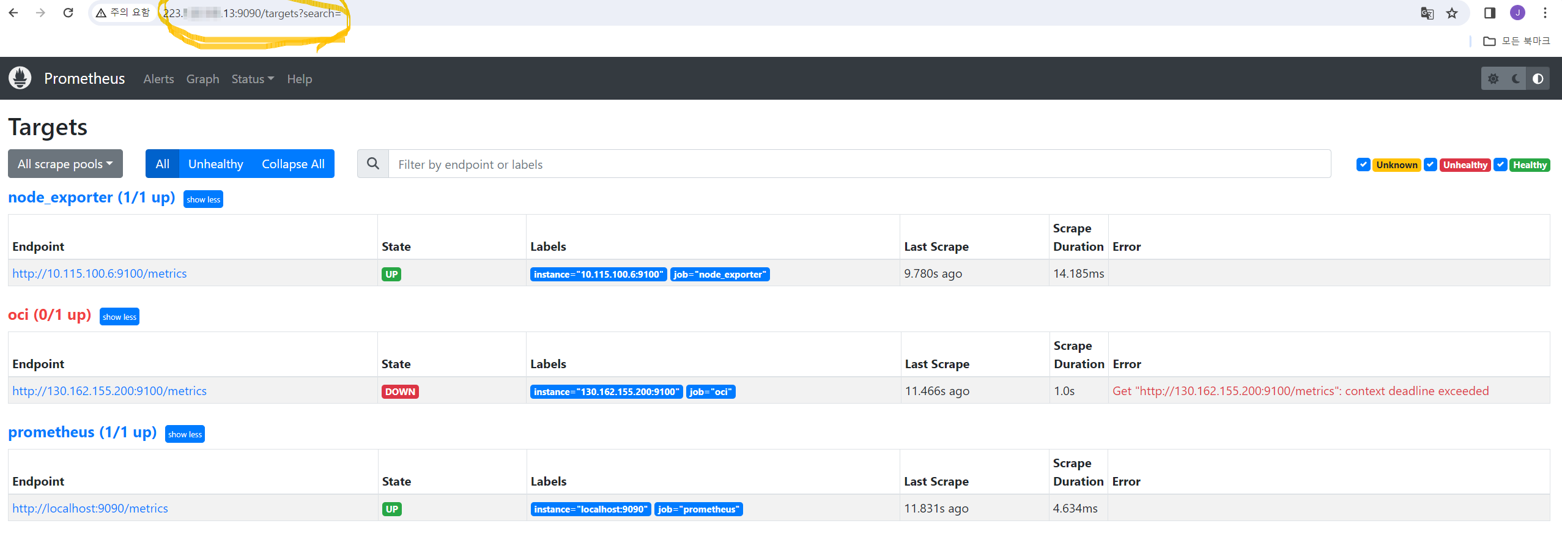Focus the Filter by endpoint or labels field
Screen dimensions: 1562x559
tap(859, 164)
